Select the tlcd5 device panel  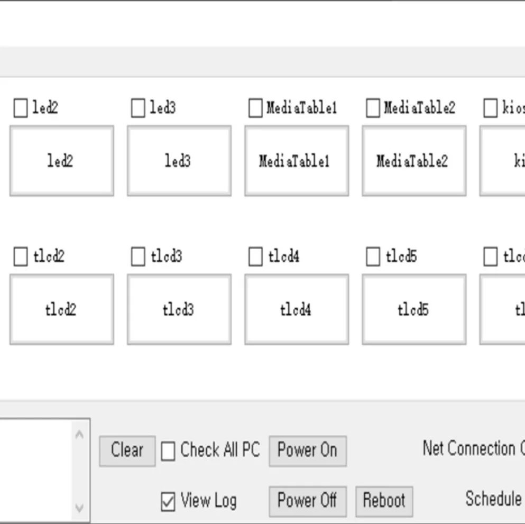pos(414,309)
